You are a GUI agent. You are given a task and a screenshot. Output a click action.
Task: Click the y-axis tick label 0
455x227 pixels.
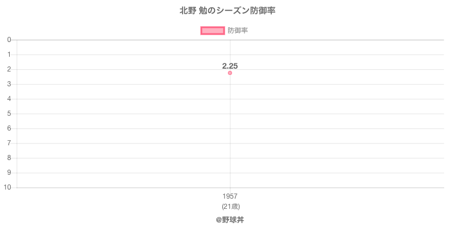[9, 40]
